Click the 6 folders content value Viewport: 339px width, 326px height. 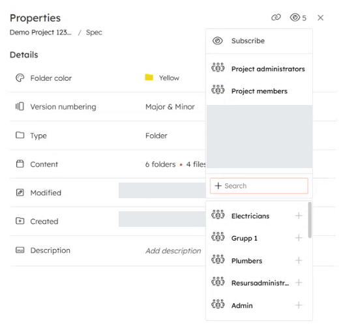pos(160,164)
